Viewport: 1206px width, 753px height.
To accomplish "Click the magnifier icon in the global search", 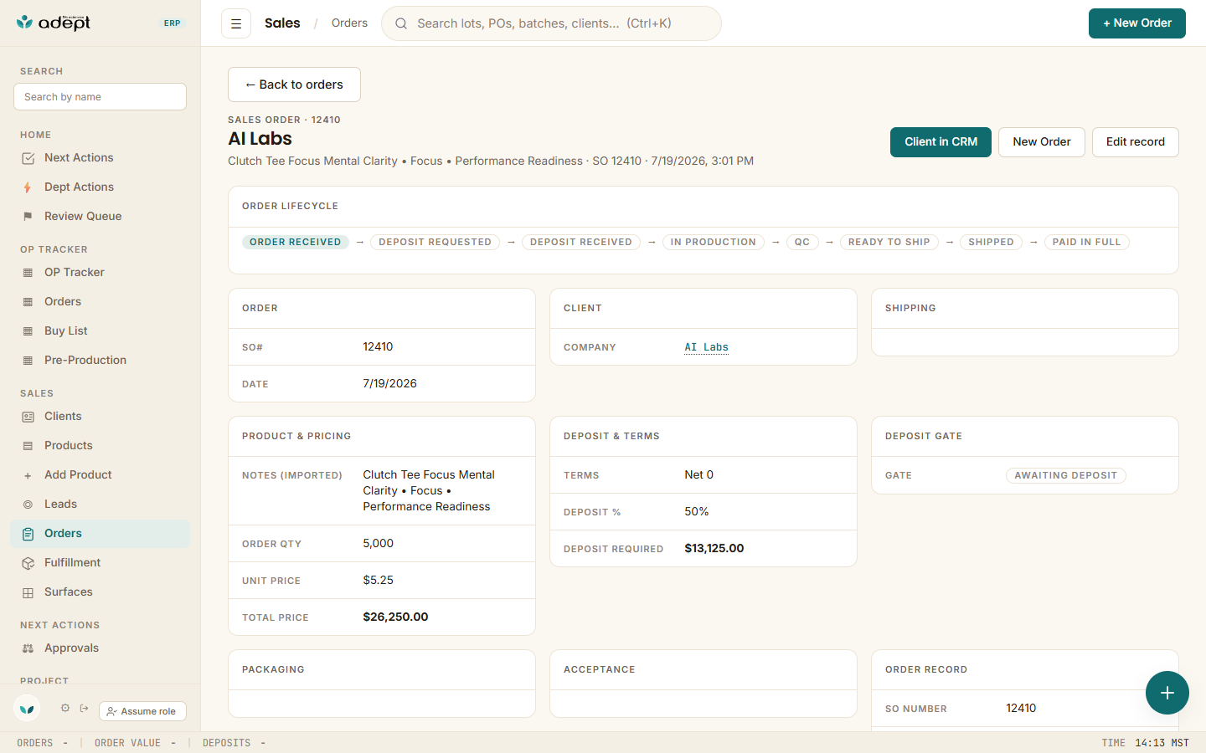I will tap(401, 23).
